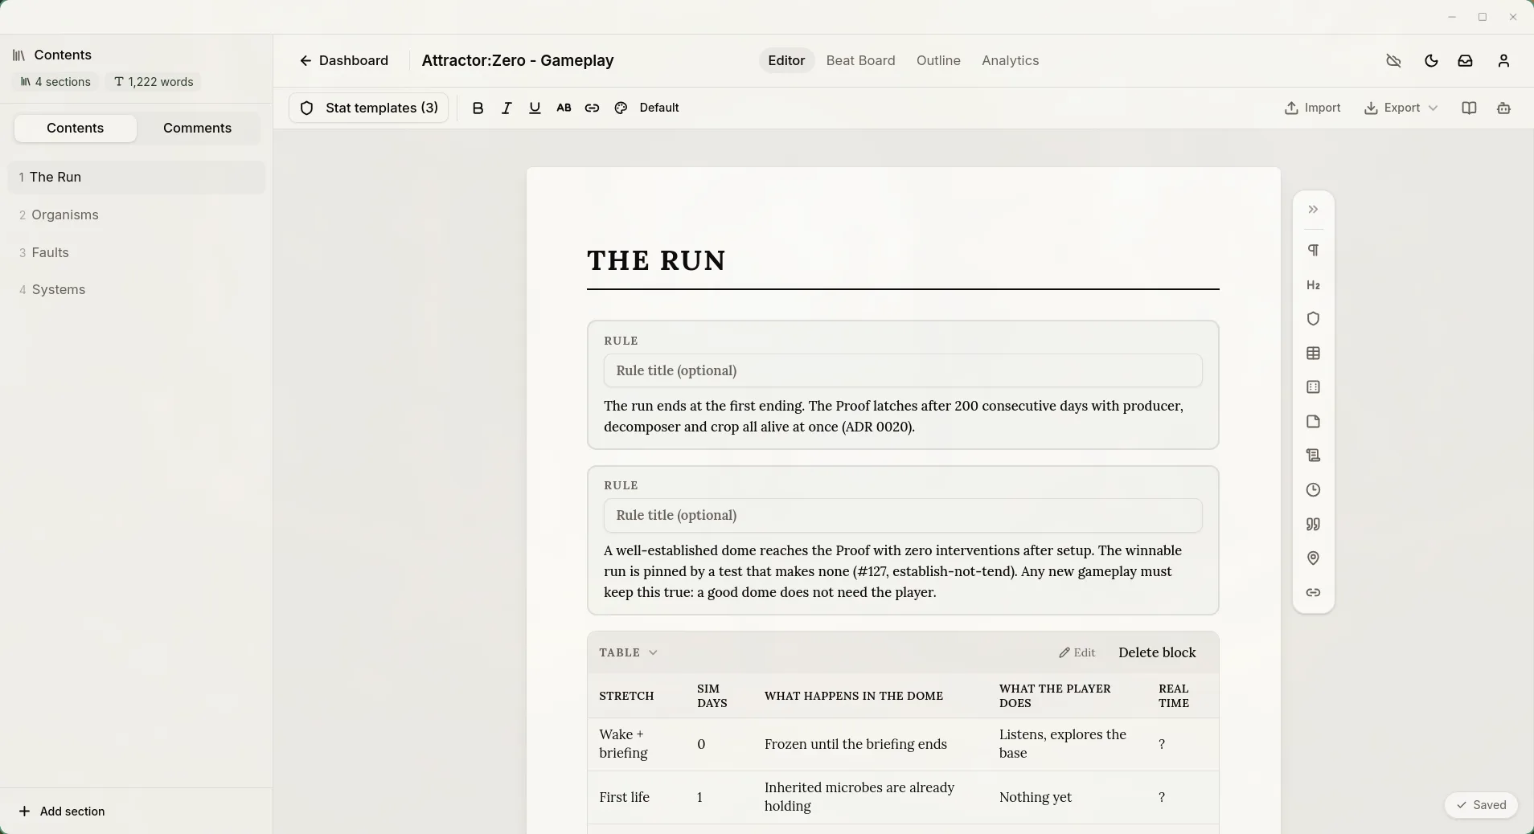Open the inbox tray icon

(x=1466, y=60)
